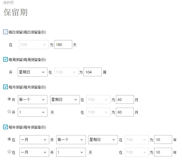Image resolution: width=182 pixels, height=160 pixels.
Task: Open the monthly 星期日 weekday dropdown
Action: pos(65,99)
